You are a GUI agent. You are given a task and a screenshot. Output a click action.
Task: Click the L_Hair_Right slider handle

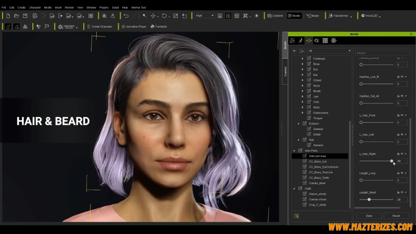tap(392, 161)
